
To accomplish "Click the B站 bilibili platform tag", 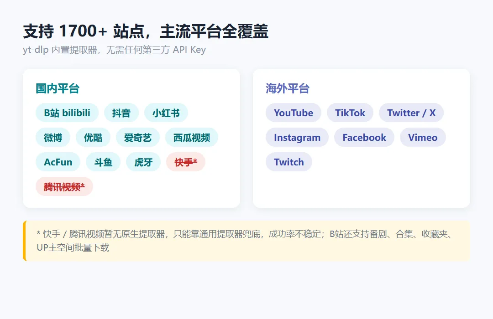I will 67,113.
